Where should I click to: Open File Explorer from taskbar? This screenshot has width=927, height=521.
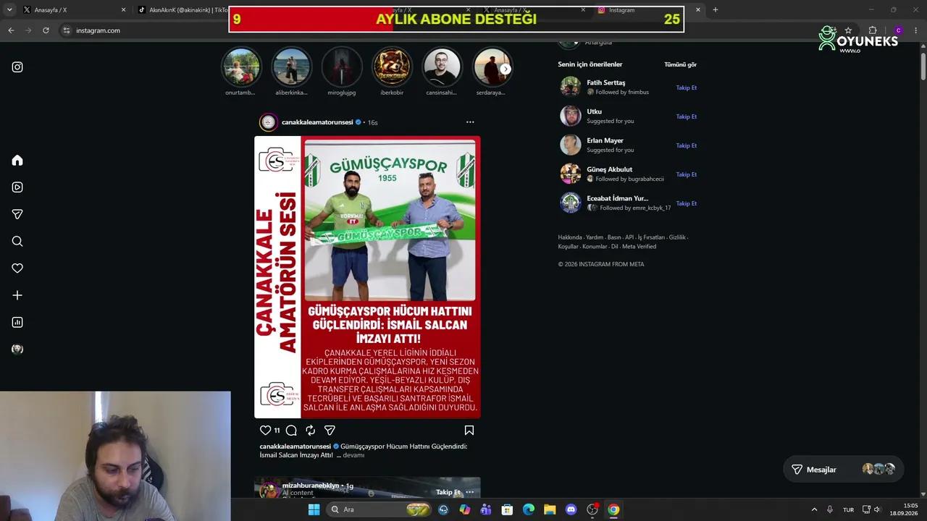(550, 509)
